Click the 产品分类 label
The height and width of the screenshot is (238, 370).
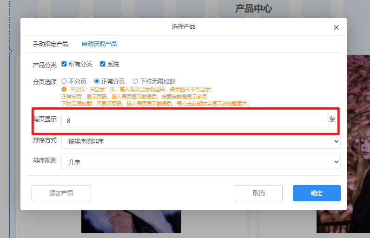tap(45, 65)
